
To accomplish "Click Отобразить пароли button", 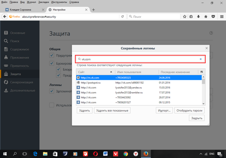I will tap(189, 111).
